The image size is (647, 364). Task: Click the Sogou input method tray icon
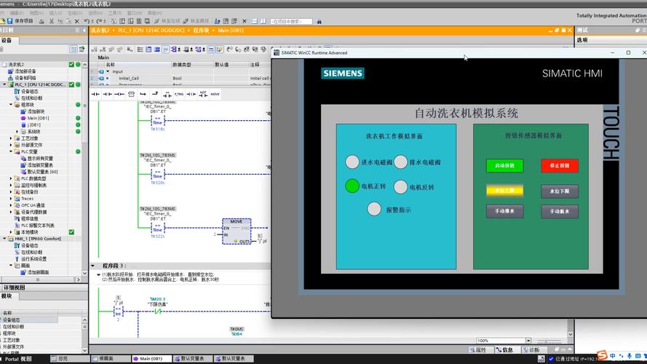click(x=602, y=355)
